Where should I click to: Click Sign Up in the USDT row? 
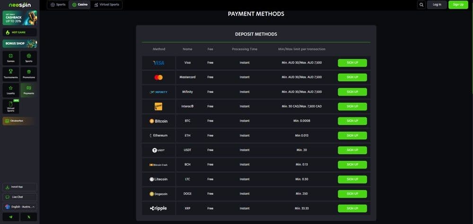352,150
